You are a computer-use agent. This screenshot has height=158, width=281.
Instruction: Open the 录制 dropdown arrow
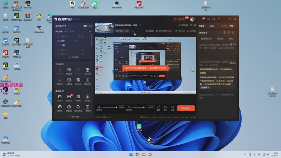[x=168, y=107]
